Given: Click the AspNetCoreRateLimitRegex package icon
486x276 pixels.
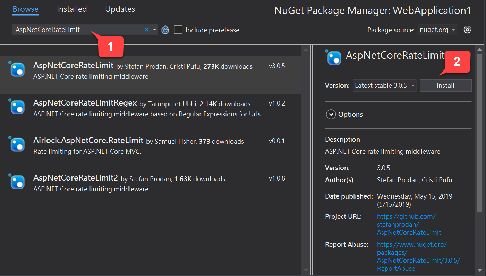Looking at the screenshot, I should coord(17,107).
